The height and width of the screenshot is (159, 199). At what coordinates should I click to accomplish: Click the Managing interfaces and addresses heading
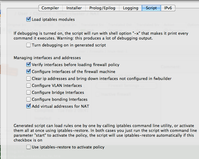coord(47,58)
